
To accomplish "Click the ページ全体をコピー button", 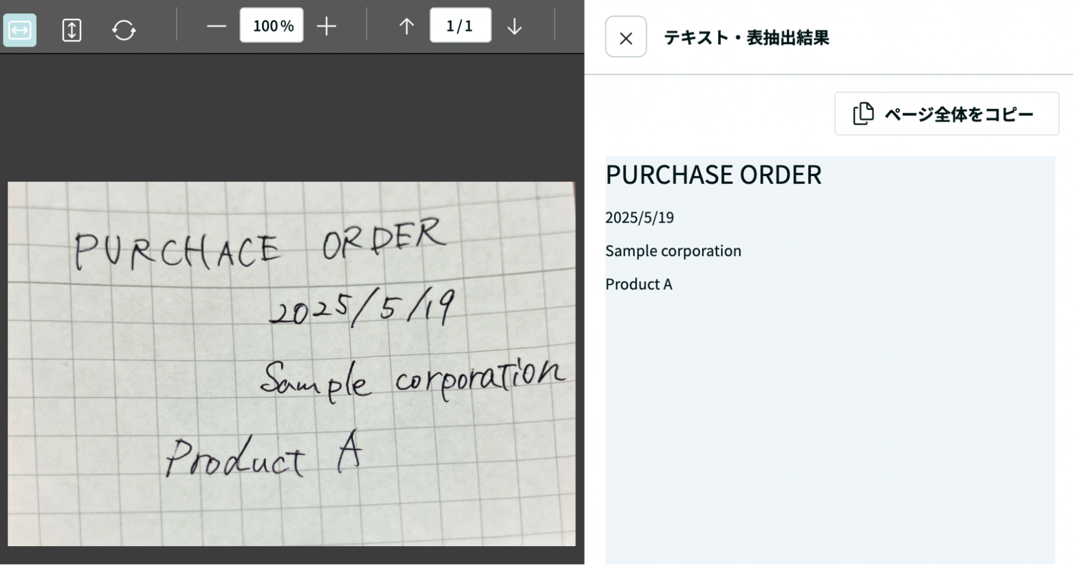I will (946, 113).
